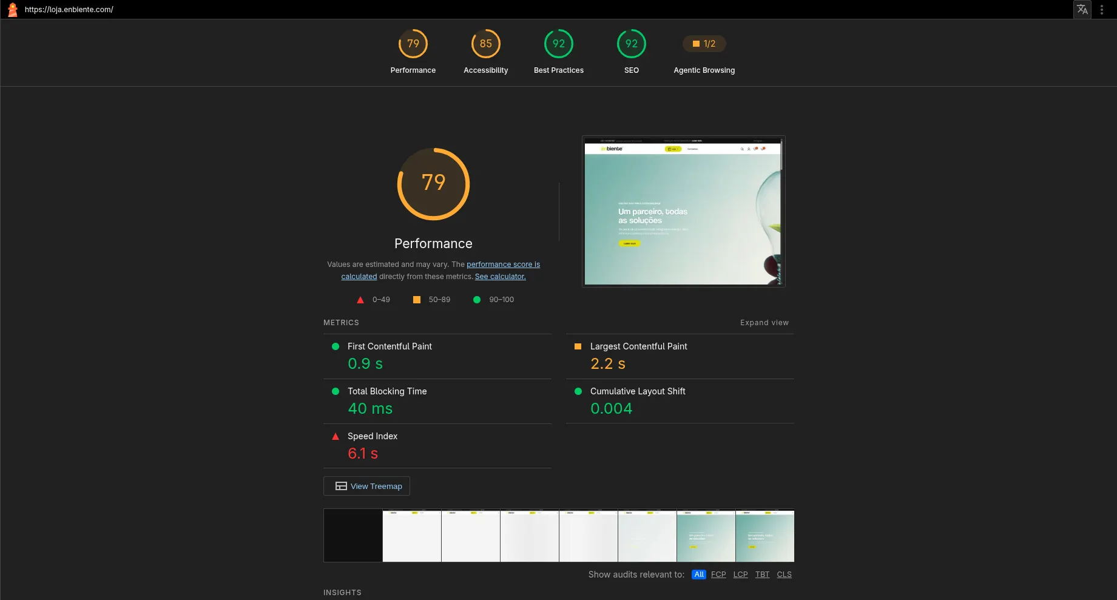The image size is (1117, 600).
Task: Click the last filmstrip frame thumbnail
Action: [x=764, y=536]
